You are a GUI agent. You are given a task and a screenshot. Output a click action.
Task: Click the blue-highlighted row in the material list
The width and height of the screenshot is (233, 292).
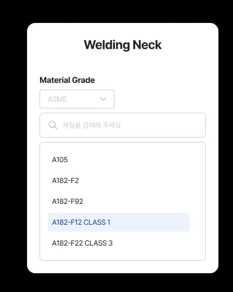119,222
